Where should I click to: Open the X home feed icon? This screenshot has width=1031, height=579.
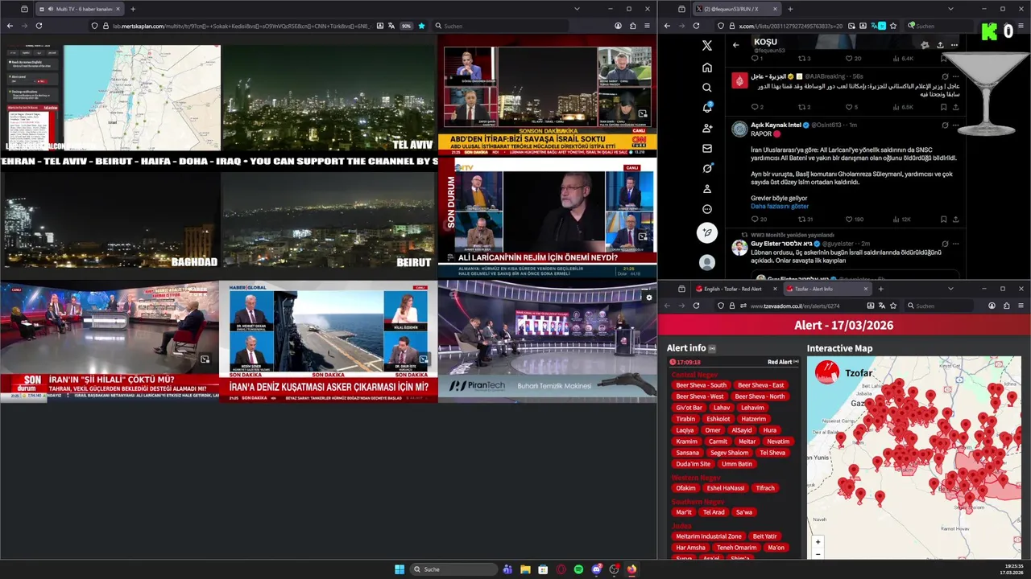tap(707, 68)
